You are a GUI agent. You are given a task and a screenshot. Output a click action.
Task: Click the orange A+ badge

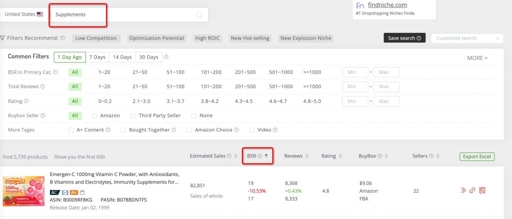click(74, 192)
